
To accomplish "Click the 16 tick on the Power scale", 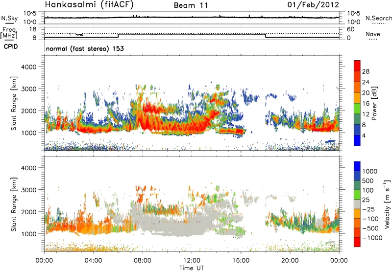I will tap(366, 104).
